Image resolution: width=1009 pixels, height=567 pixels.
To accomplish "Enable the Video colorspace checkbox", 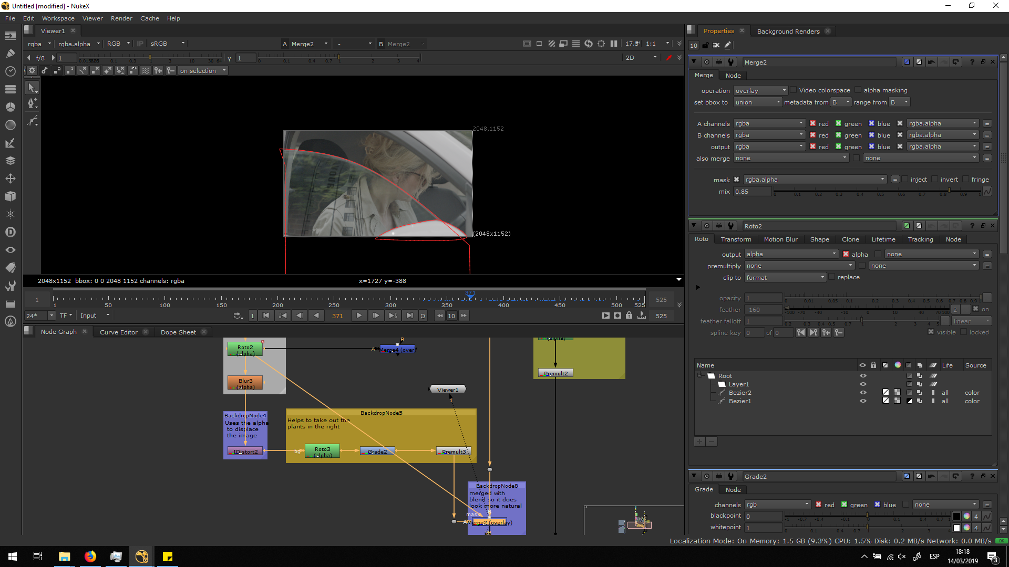I will point(794,90).
